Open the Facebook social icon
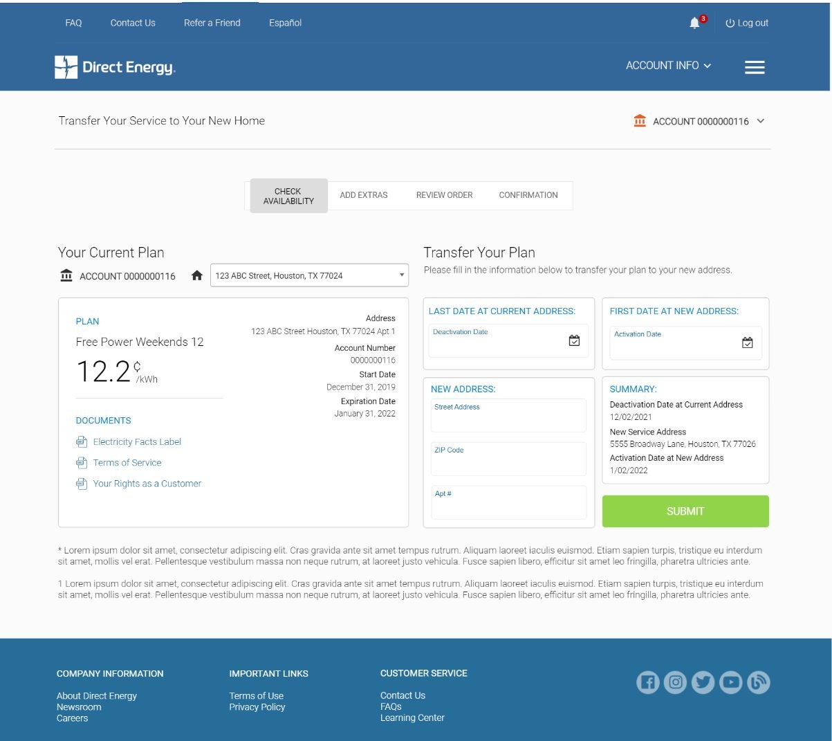 click(x=648, y=683)
